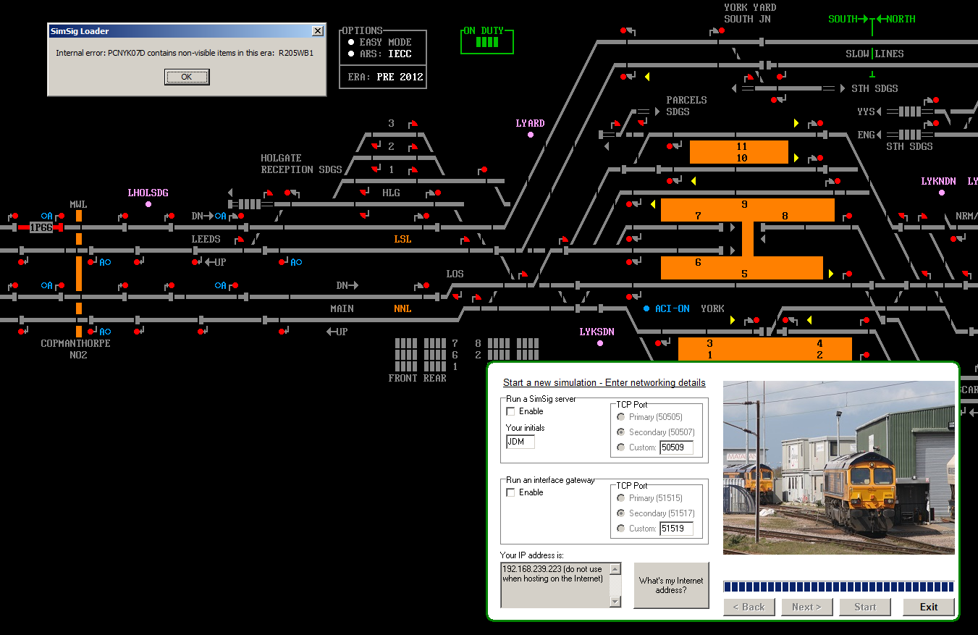
Task: Select Primary (51515) gateway port radio
Action: pos(621,498)
